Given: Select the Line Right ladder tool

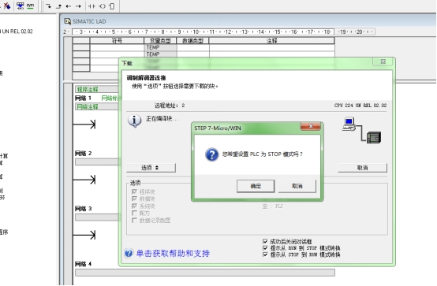Looking at the screenshot, I should (78, 6).
